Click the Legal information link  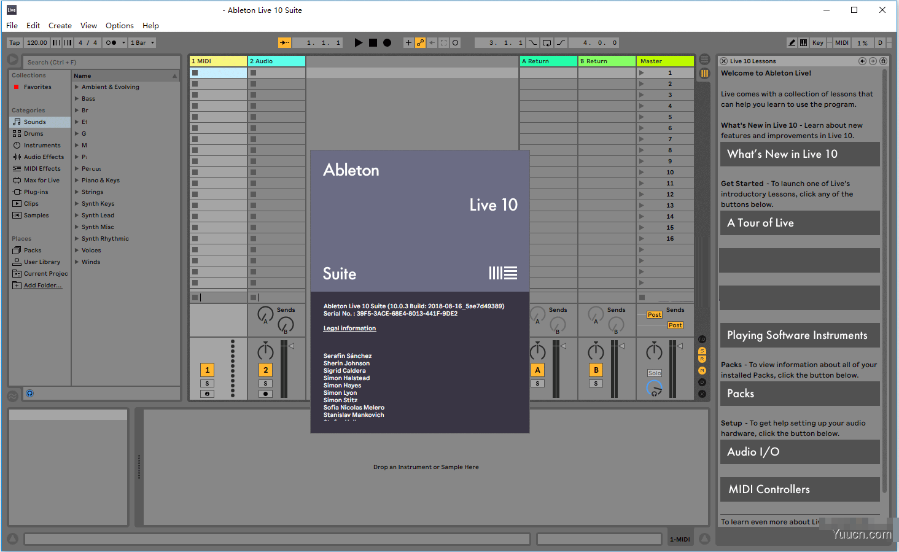click(x=349, y=328)
